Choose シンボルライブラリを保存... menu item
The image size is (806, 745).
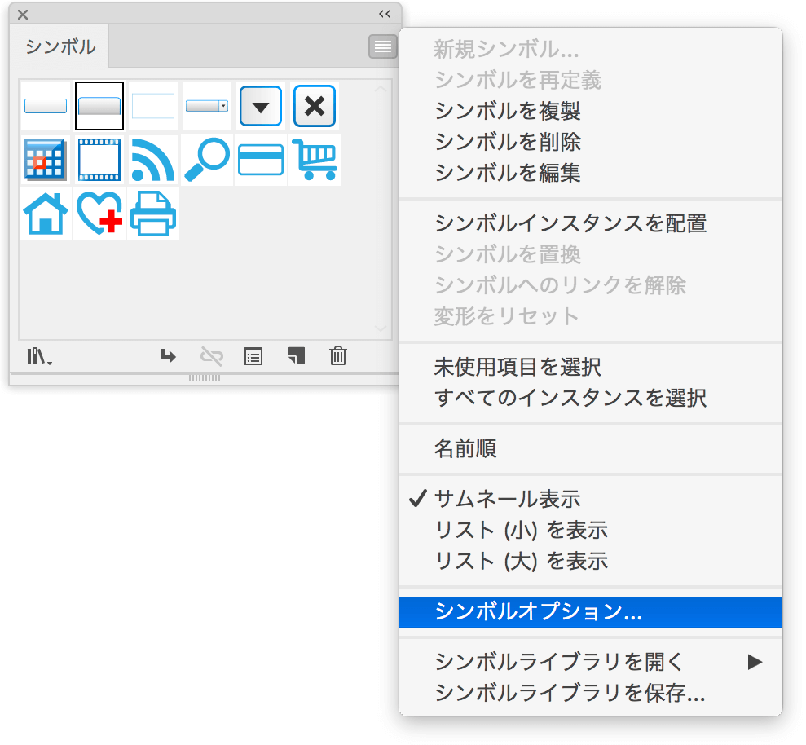tap(591, 693)
